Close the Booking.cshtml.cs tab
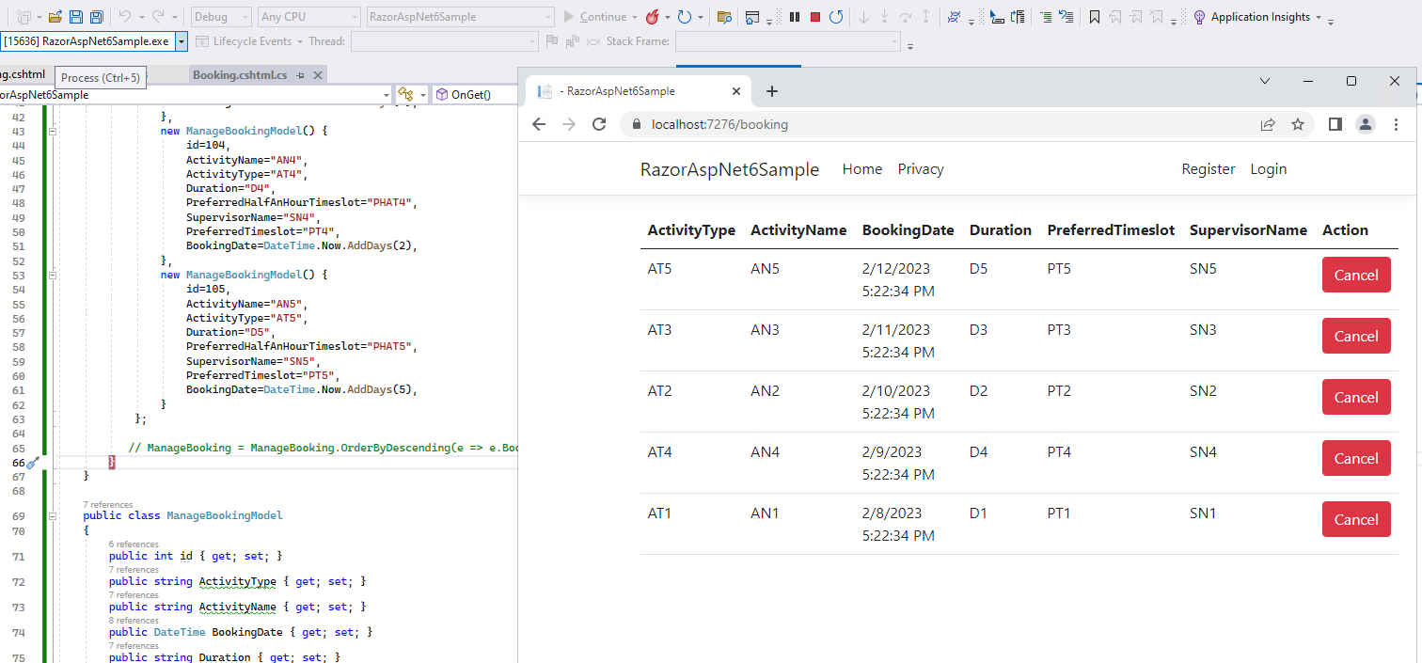Viewport: 1422px width, 663px height. [x=318, y=75]
